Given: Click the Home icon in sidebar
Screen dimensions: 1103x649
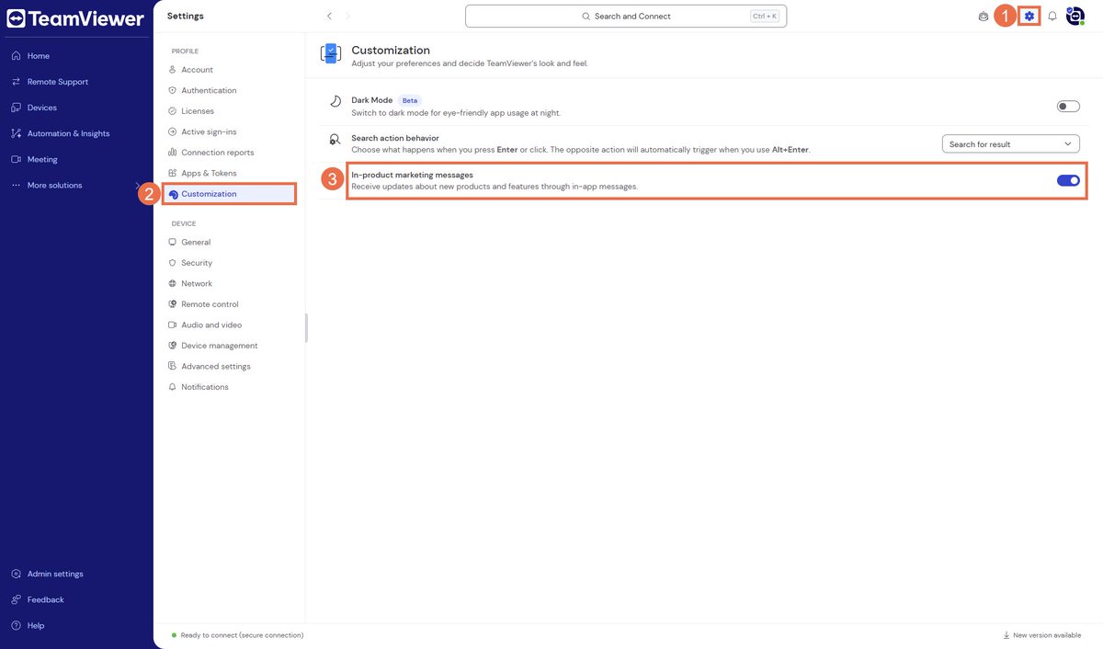Looking at the screenshot, I should click(x=17, y=56).
